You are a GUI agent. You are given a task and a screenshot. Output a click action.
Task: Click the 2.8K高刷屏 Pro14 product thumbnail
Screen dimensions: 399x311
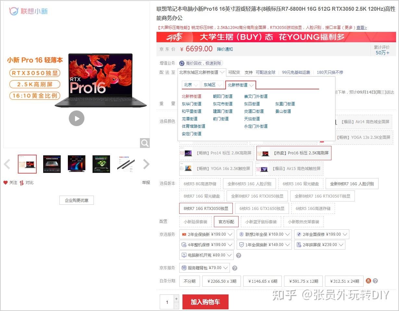[x=216, y=153]
